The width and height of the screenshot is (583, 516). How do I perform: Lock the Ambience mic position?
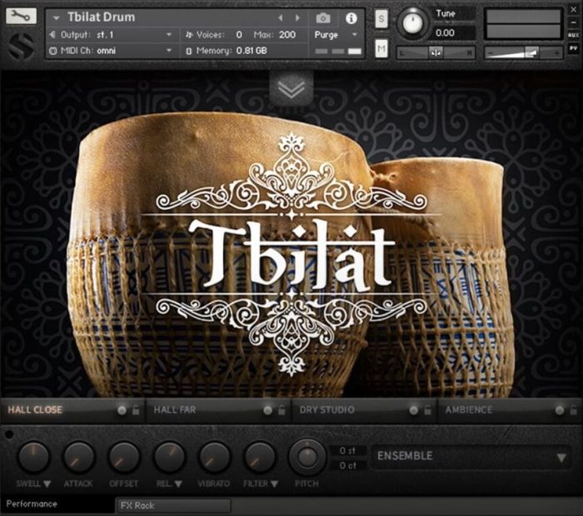click(573, 410)
